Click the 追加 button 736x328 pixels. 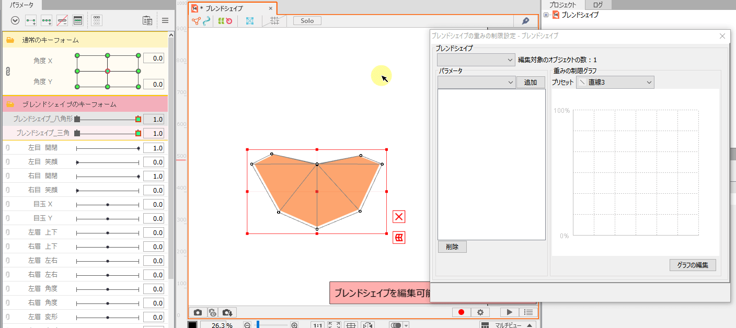click(x=530, y=83)
